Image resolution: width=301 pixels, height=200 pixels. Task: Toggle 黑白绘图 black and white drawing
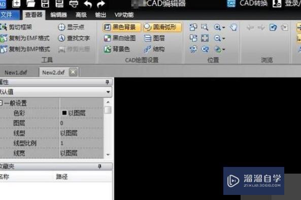[x=120, y=38]
